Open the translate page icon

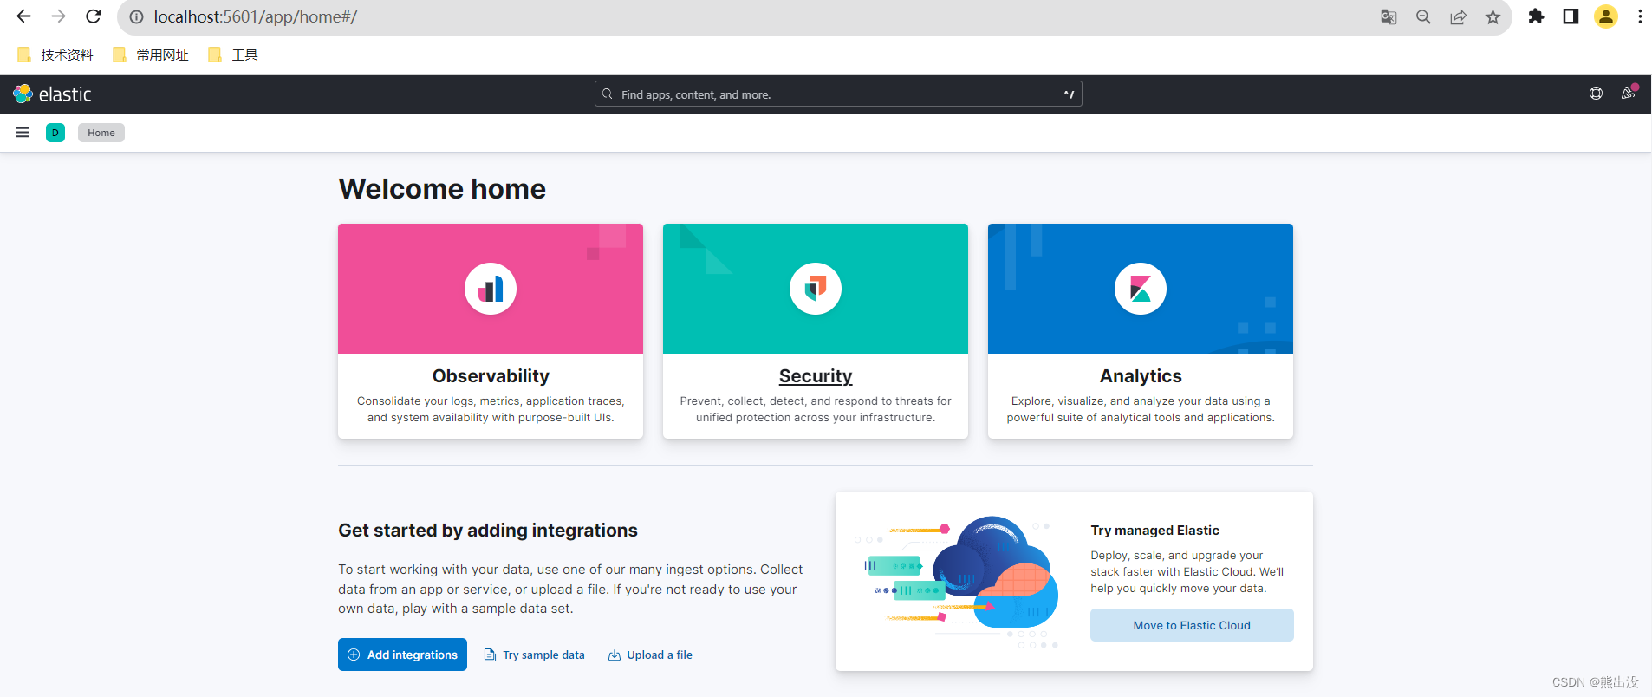click(1389, 16)
